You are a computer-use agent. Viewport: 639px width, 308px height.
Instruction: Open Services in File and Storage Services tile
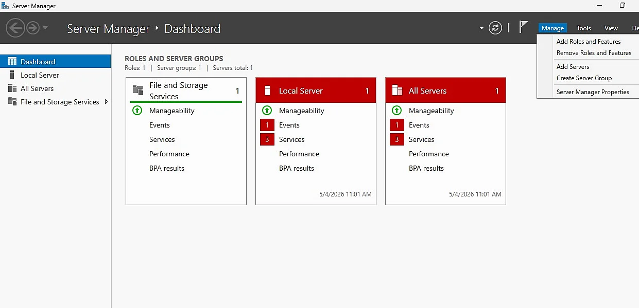tap(162, 139)
